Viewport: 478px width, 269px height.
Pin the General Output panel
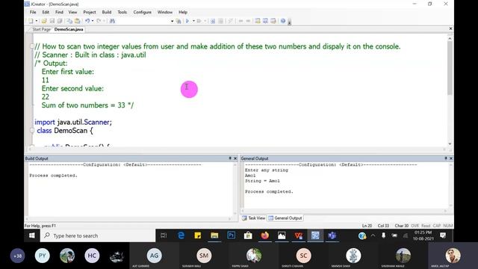click(x=446, y=158)
